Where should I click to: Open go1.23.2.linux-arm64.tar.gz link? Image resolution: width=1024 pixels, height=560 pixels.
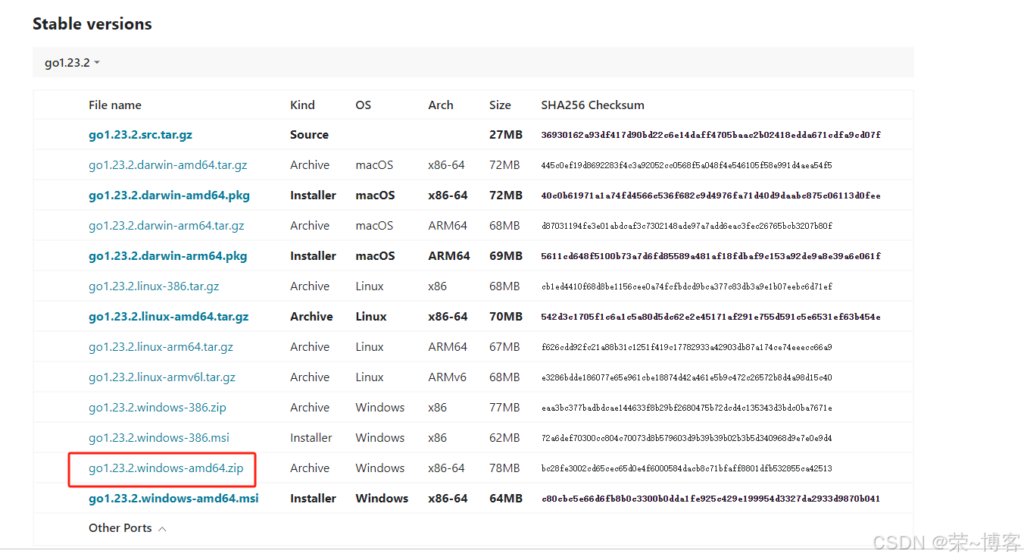[161, 347]
